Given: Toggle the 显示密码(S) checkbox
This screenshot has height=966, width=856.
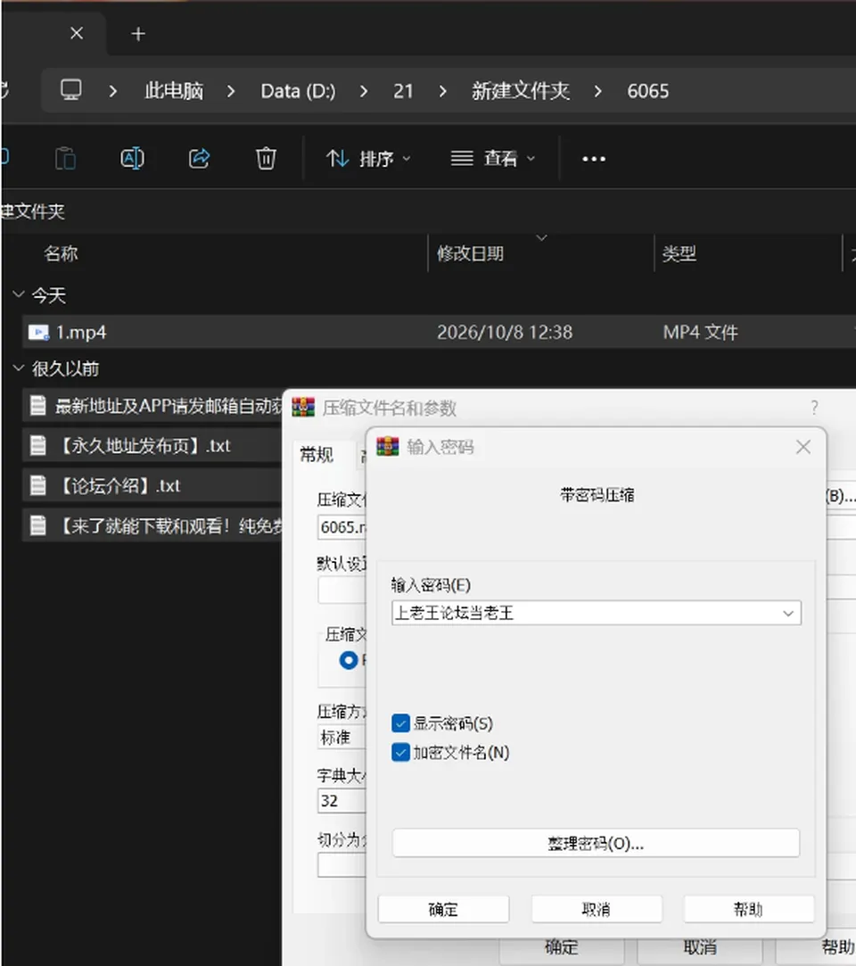Looking at the screenshot, I should point(400,723).
